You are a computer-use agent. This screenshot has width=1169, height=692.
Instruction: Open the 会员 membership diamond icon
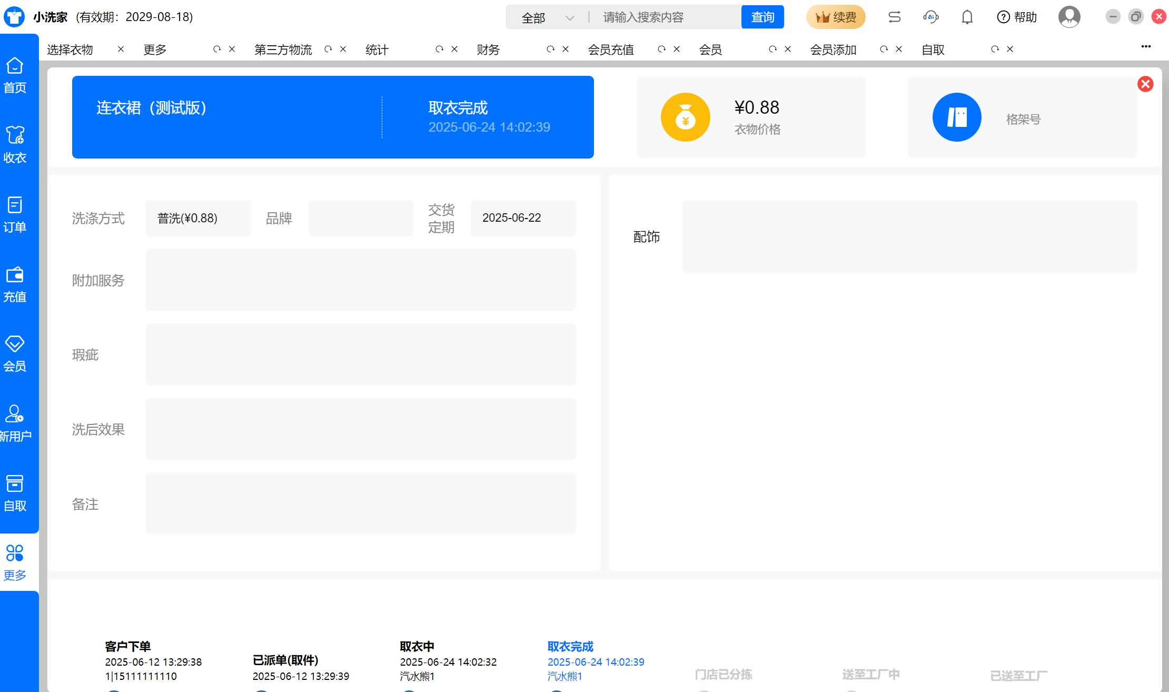click(15, 344)
